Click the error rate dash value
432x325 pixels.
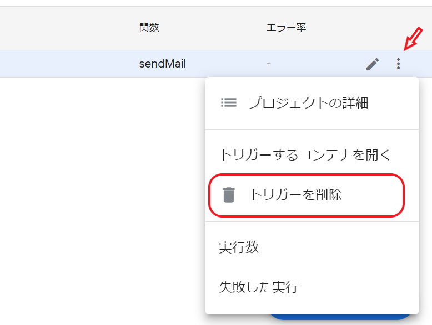click(x=269, y=64)
